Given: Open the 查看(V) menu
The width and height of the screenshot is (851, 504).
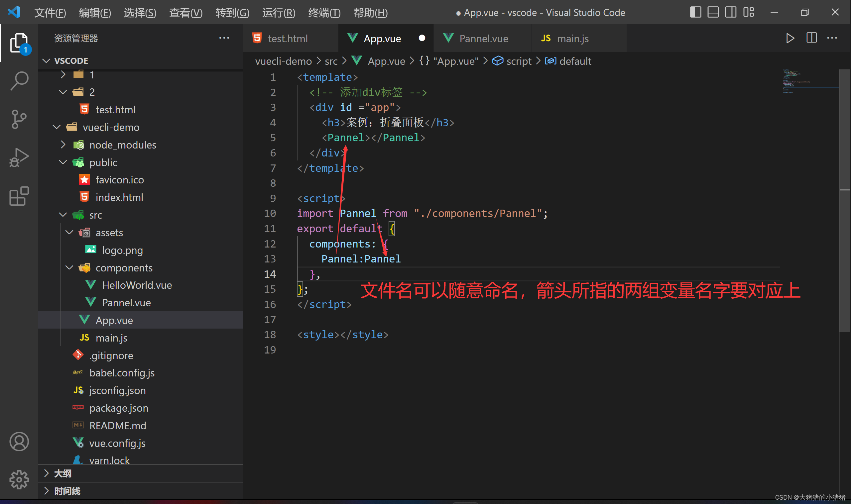Looking at the screenshot, I should (x=186, y=13).
